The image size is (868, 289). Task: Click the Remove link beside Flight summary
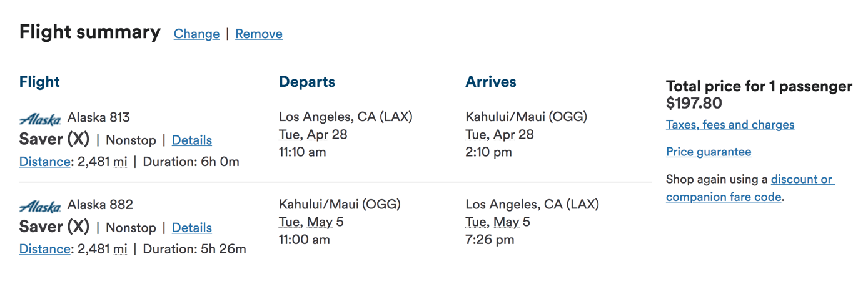[x=259, y=34]
